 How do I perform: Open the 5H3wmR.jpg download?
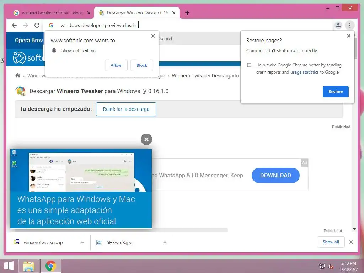coord(119,242)
